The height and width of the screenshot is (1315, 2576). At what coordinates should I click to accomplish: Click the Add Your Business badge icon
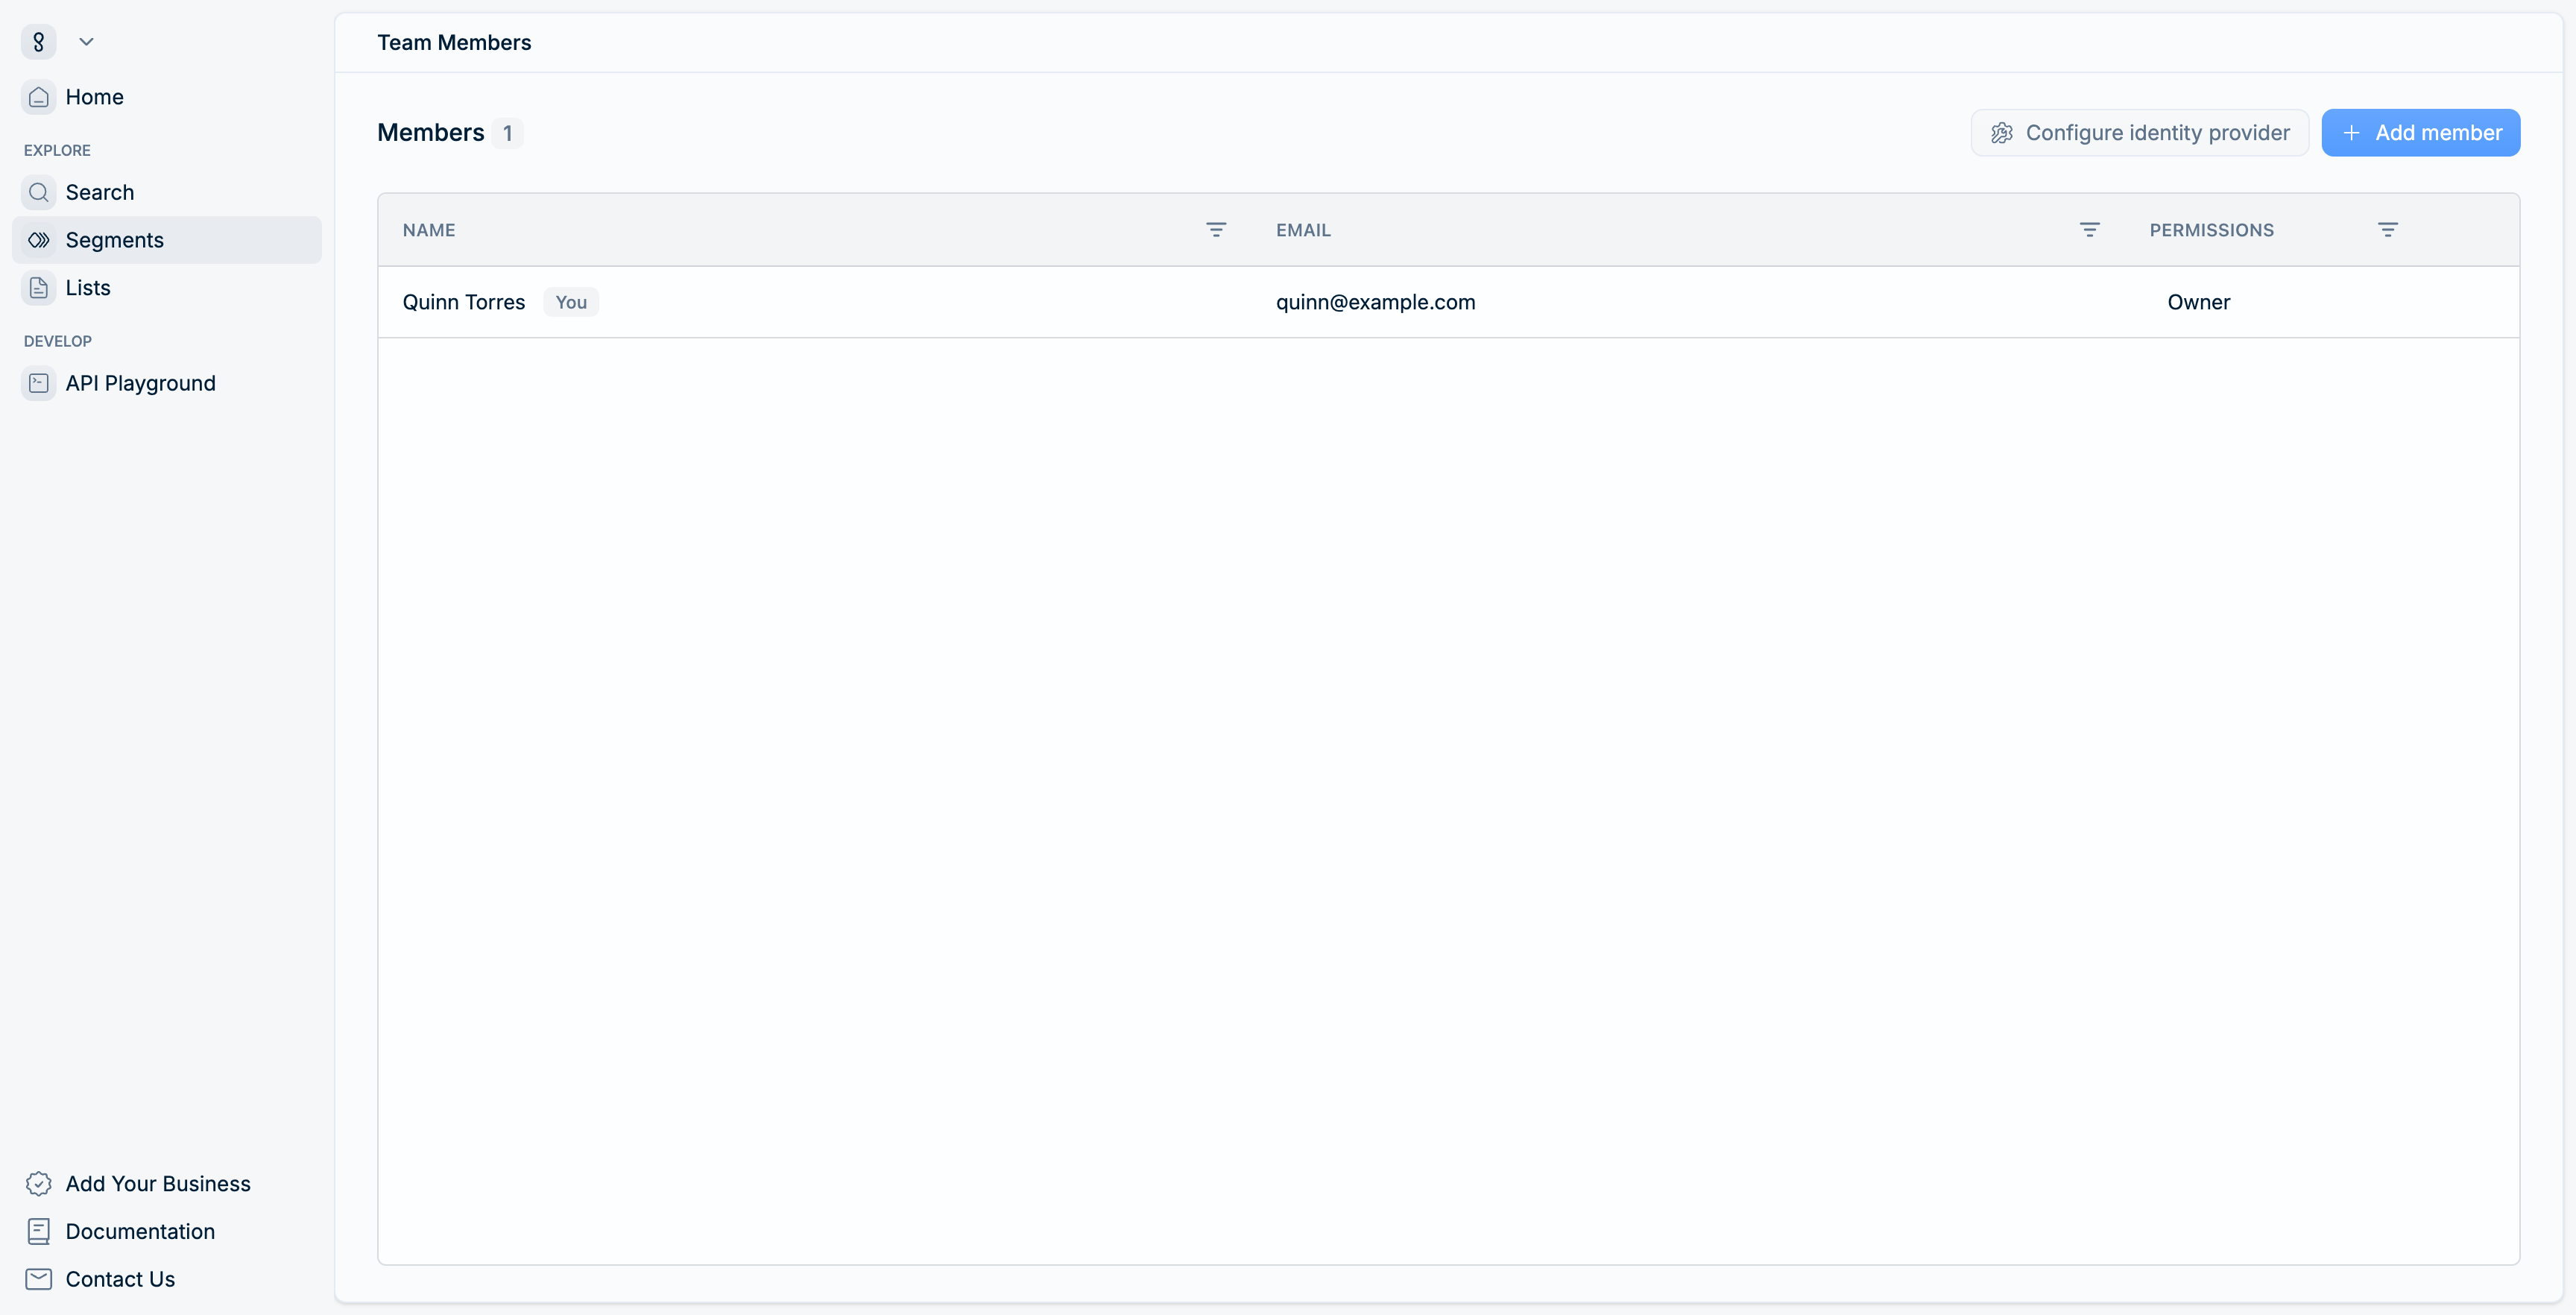point(38,1183)
